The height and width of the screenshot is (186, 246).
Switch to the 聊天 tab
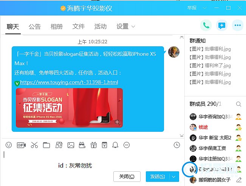[x=13, y=27]
